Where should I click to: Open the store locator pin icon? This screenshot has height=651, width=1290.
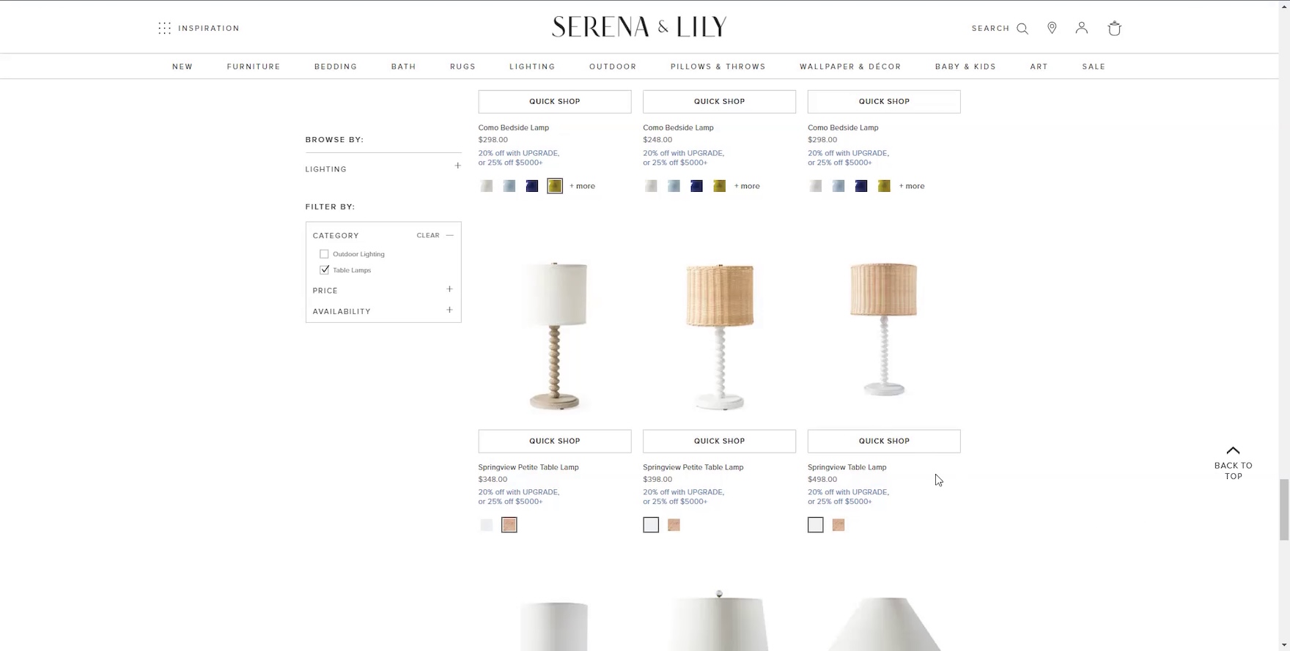point(1052,28)
